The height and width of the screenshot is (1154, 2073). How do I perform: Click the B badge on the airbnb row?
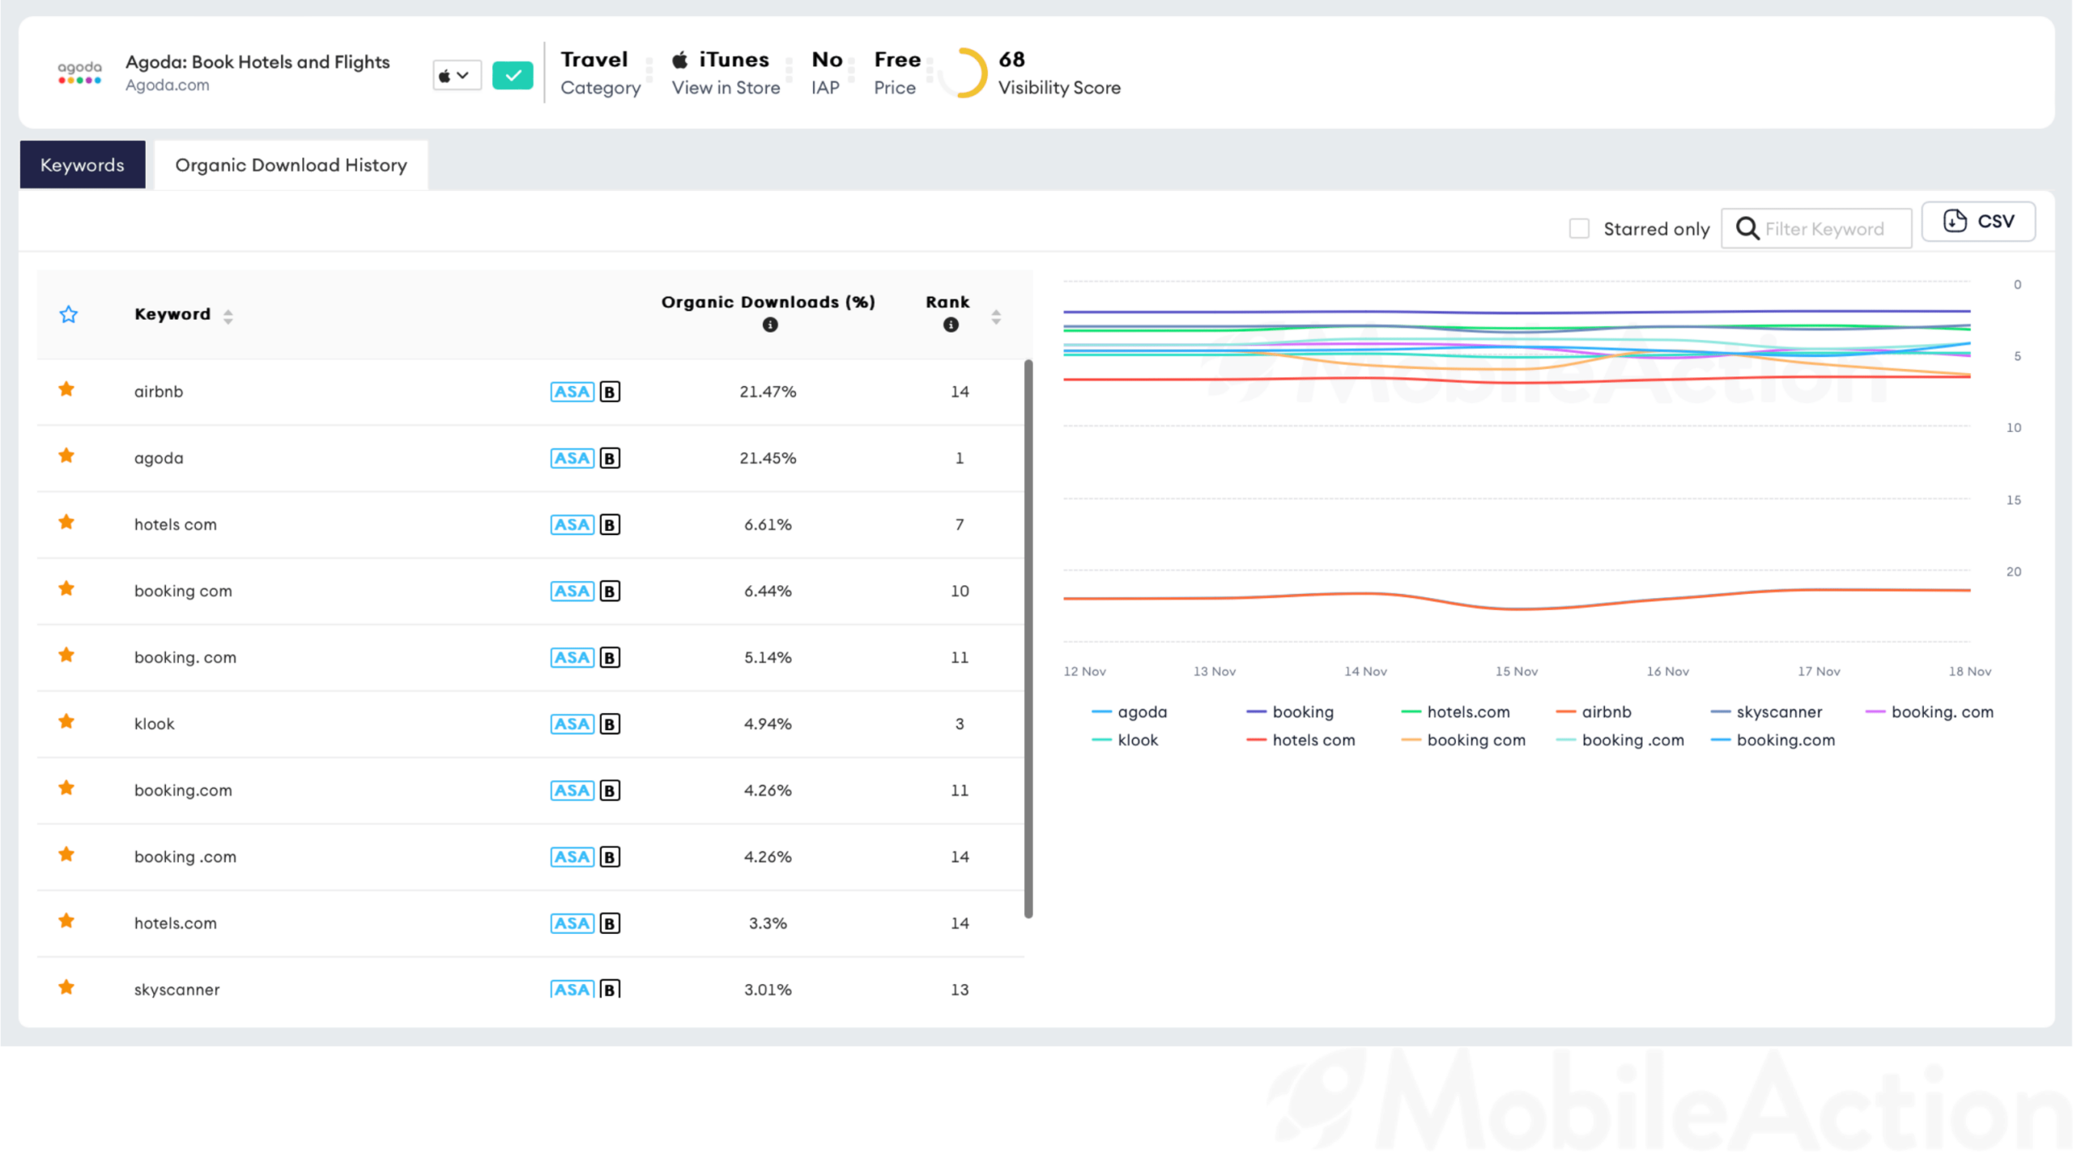coord(610,392)
